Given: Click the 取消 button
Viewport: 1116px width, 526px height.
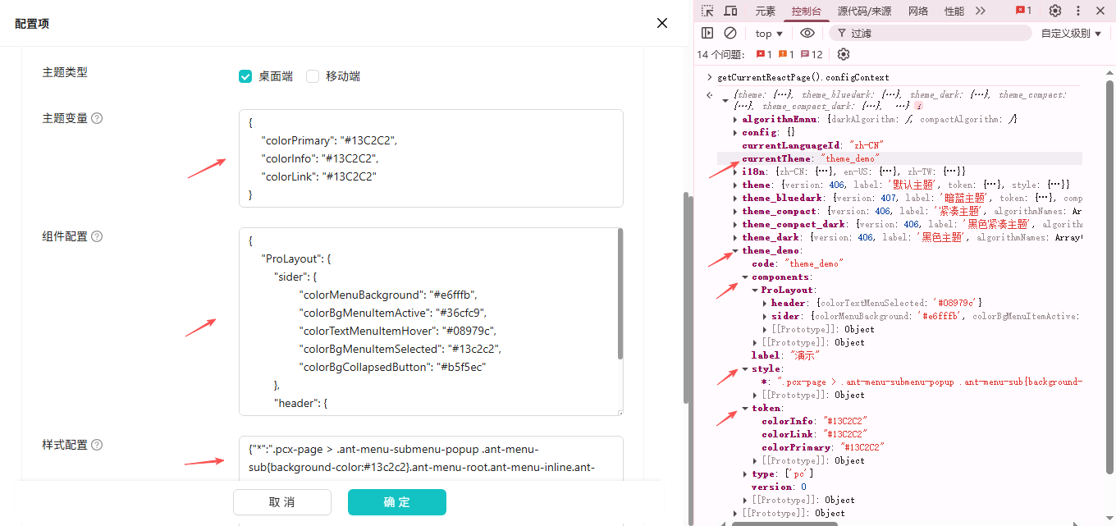Looking at the screenshot, I should [281, 502].
